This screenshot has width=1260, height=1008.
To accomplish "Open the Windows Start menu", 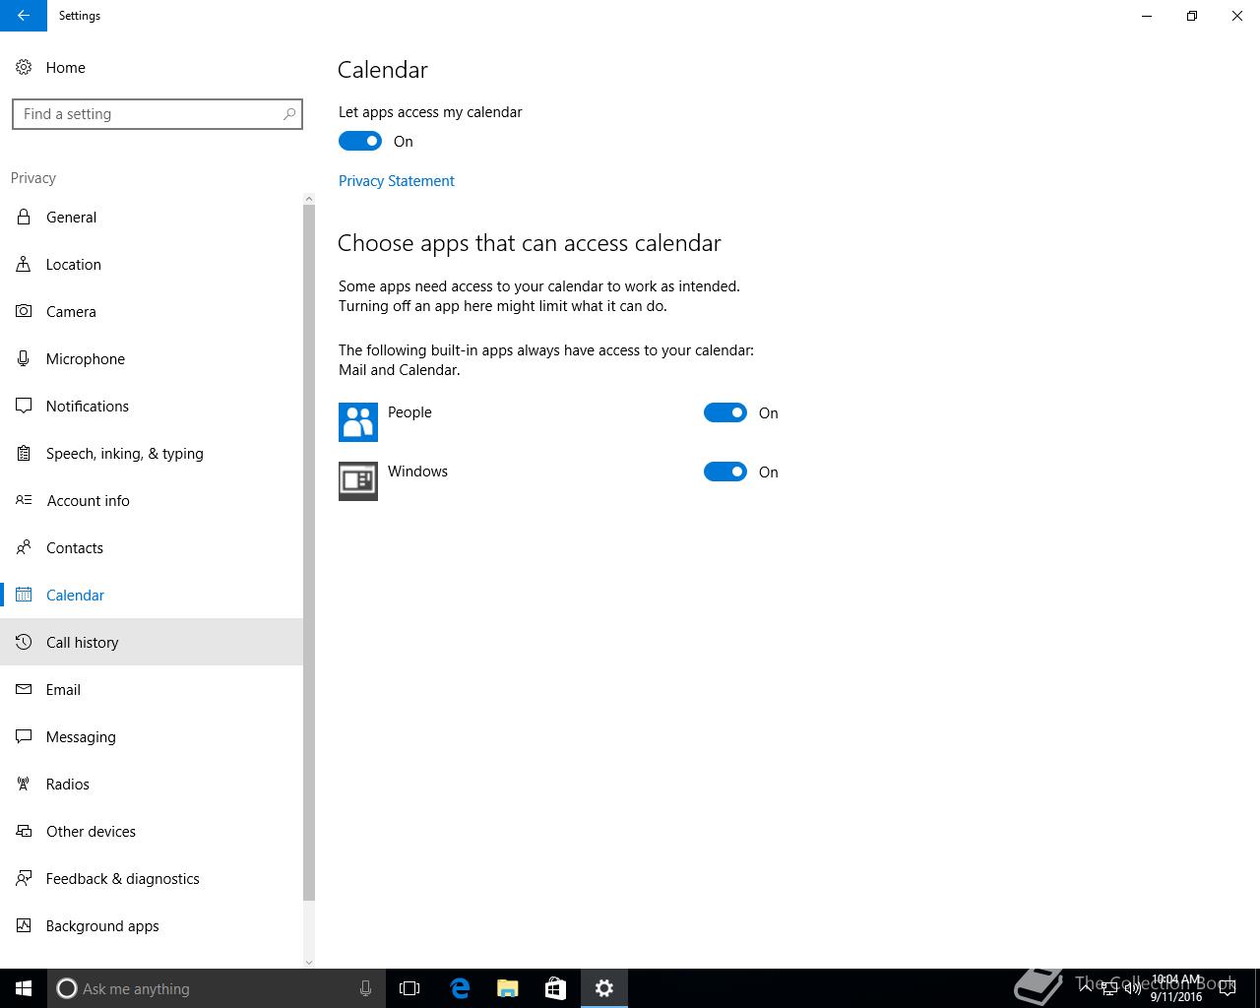I will point(24,988).
